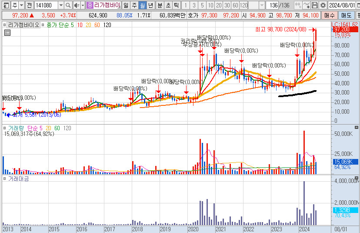Click the stock search magnifier icon
The height and width of the screenshot is (233, 360).
coord(69,5)
